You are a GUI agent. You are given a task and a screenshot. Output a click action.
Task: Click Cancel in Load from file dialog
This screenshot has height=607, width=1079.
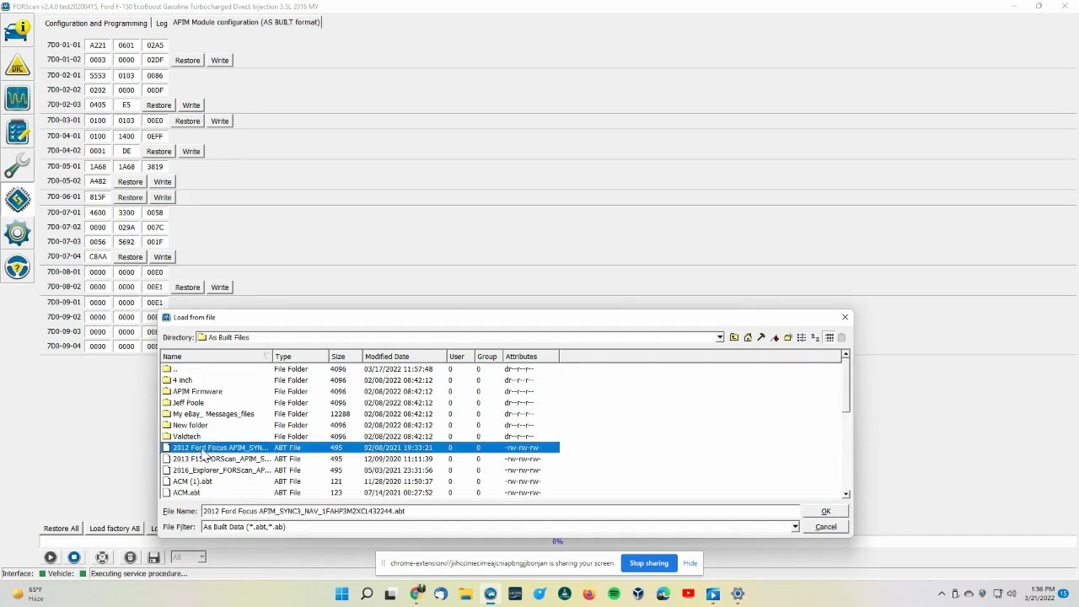tap(826, 527)
